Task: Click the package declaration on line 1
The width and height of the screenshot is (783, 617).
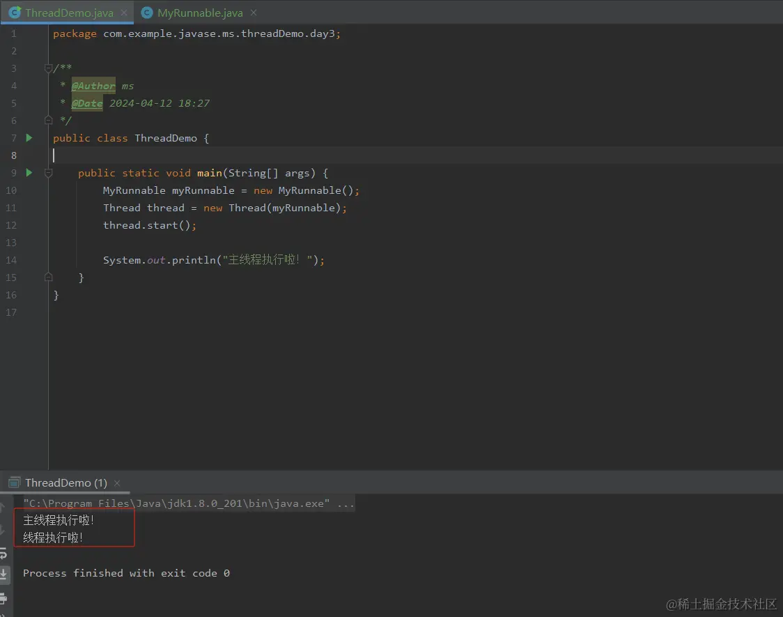Action: (196, 33)
